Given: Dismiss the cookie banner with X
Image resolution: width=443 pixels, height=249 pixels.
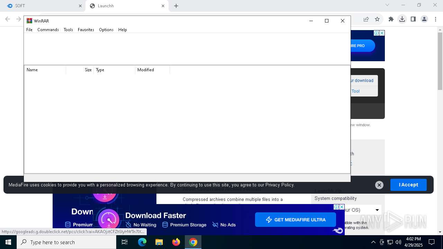Looking at the screenshot, I should 379,185.
